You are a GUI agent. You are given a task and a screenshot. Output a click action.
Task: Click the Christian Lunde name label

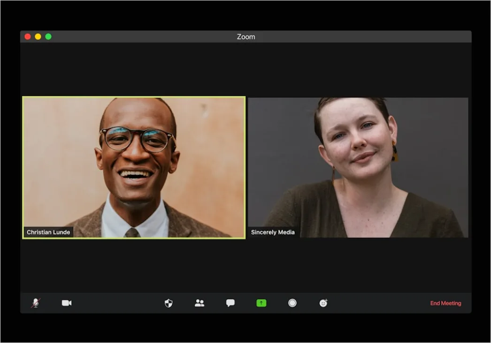(48, 232)
